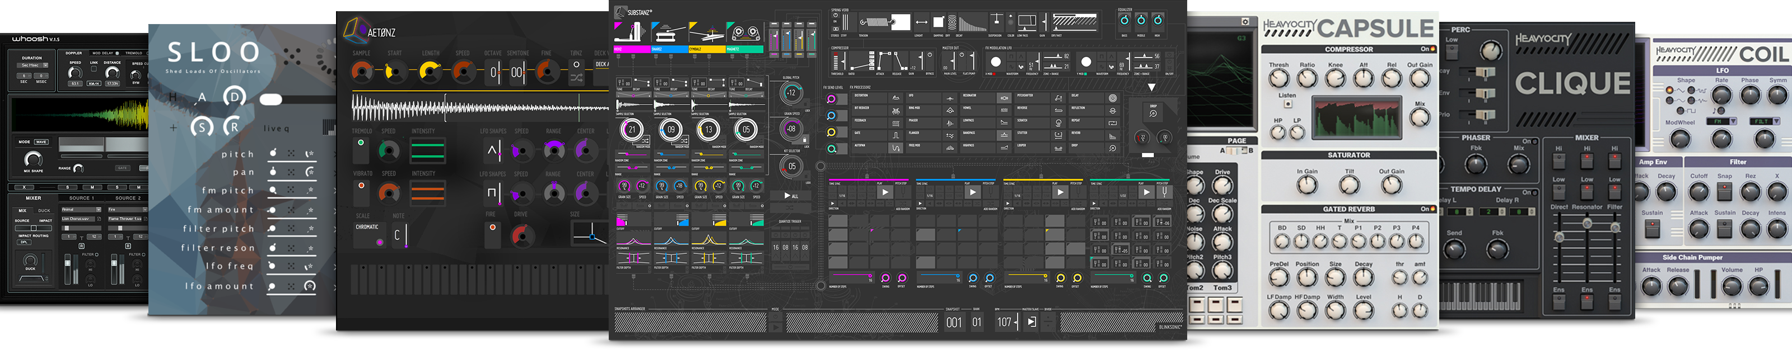Viewport: 1792px width, 364px height.
Task: Toggle the Capsule Compressor On switch
Action: 1434,49
